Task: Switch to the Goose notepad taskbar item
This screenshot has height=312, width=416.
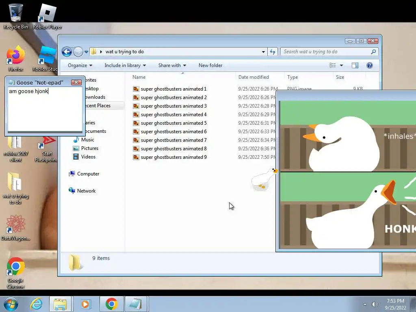Action: click(x=136, y=304)
